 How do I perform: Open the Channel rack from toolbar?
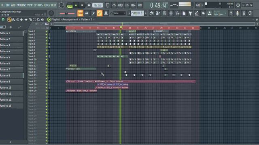(164, 13)
